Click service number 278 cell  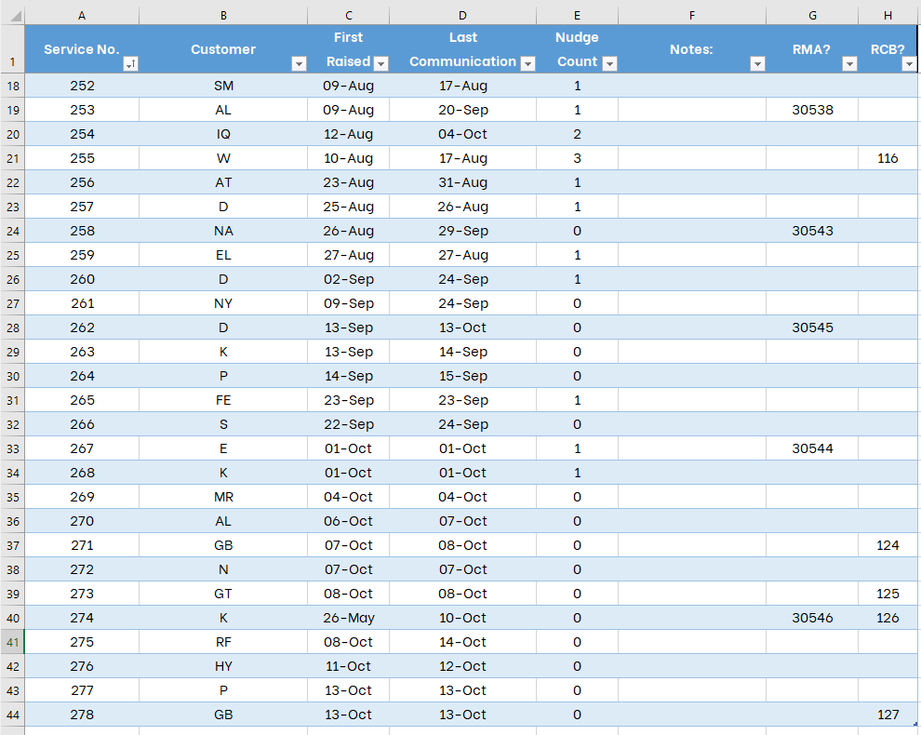(x=82, y=715)
